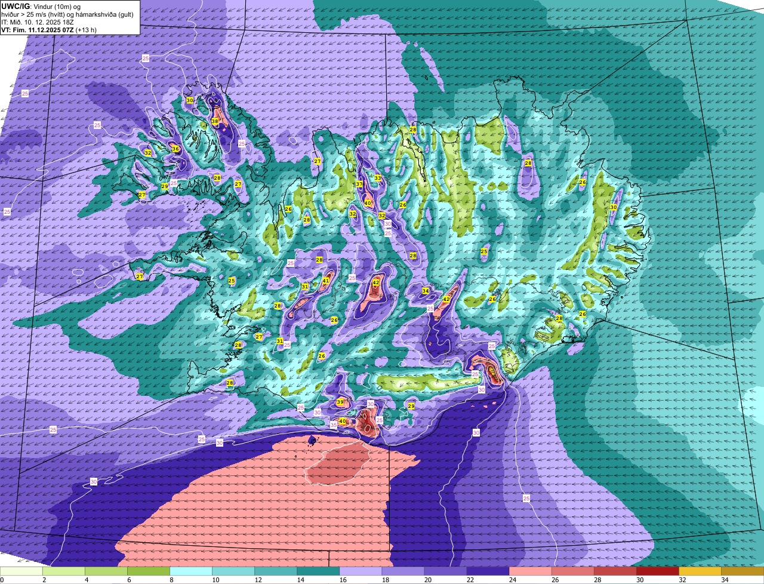
Task: Select the yellow gust label 36
Action: tap(175, 149)
